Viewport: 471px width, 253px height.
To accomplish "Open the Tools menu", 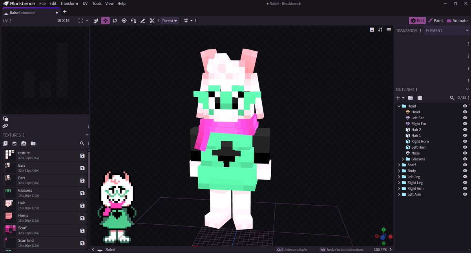I will coord(97,4).
